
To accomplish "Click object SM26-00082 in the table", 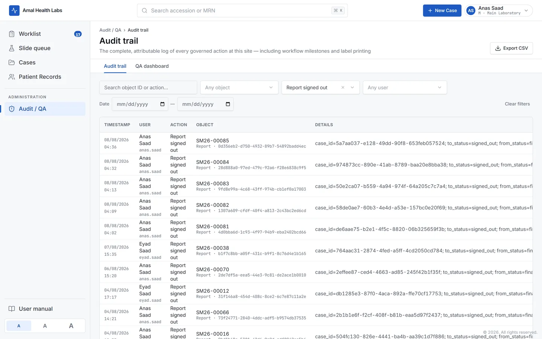I will click(213, 205).
